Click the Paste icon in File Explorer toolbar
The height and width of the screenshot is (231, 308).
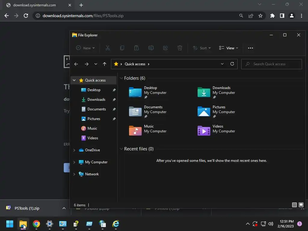pos(137,48)
